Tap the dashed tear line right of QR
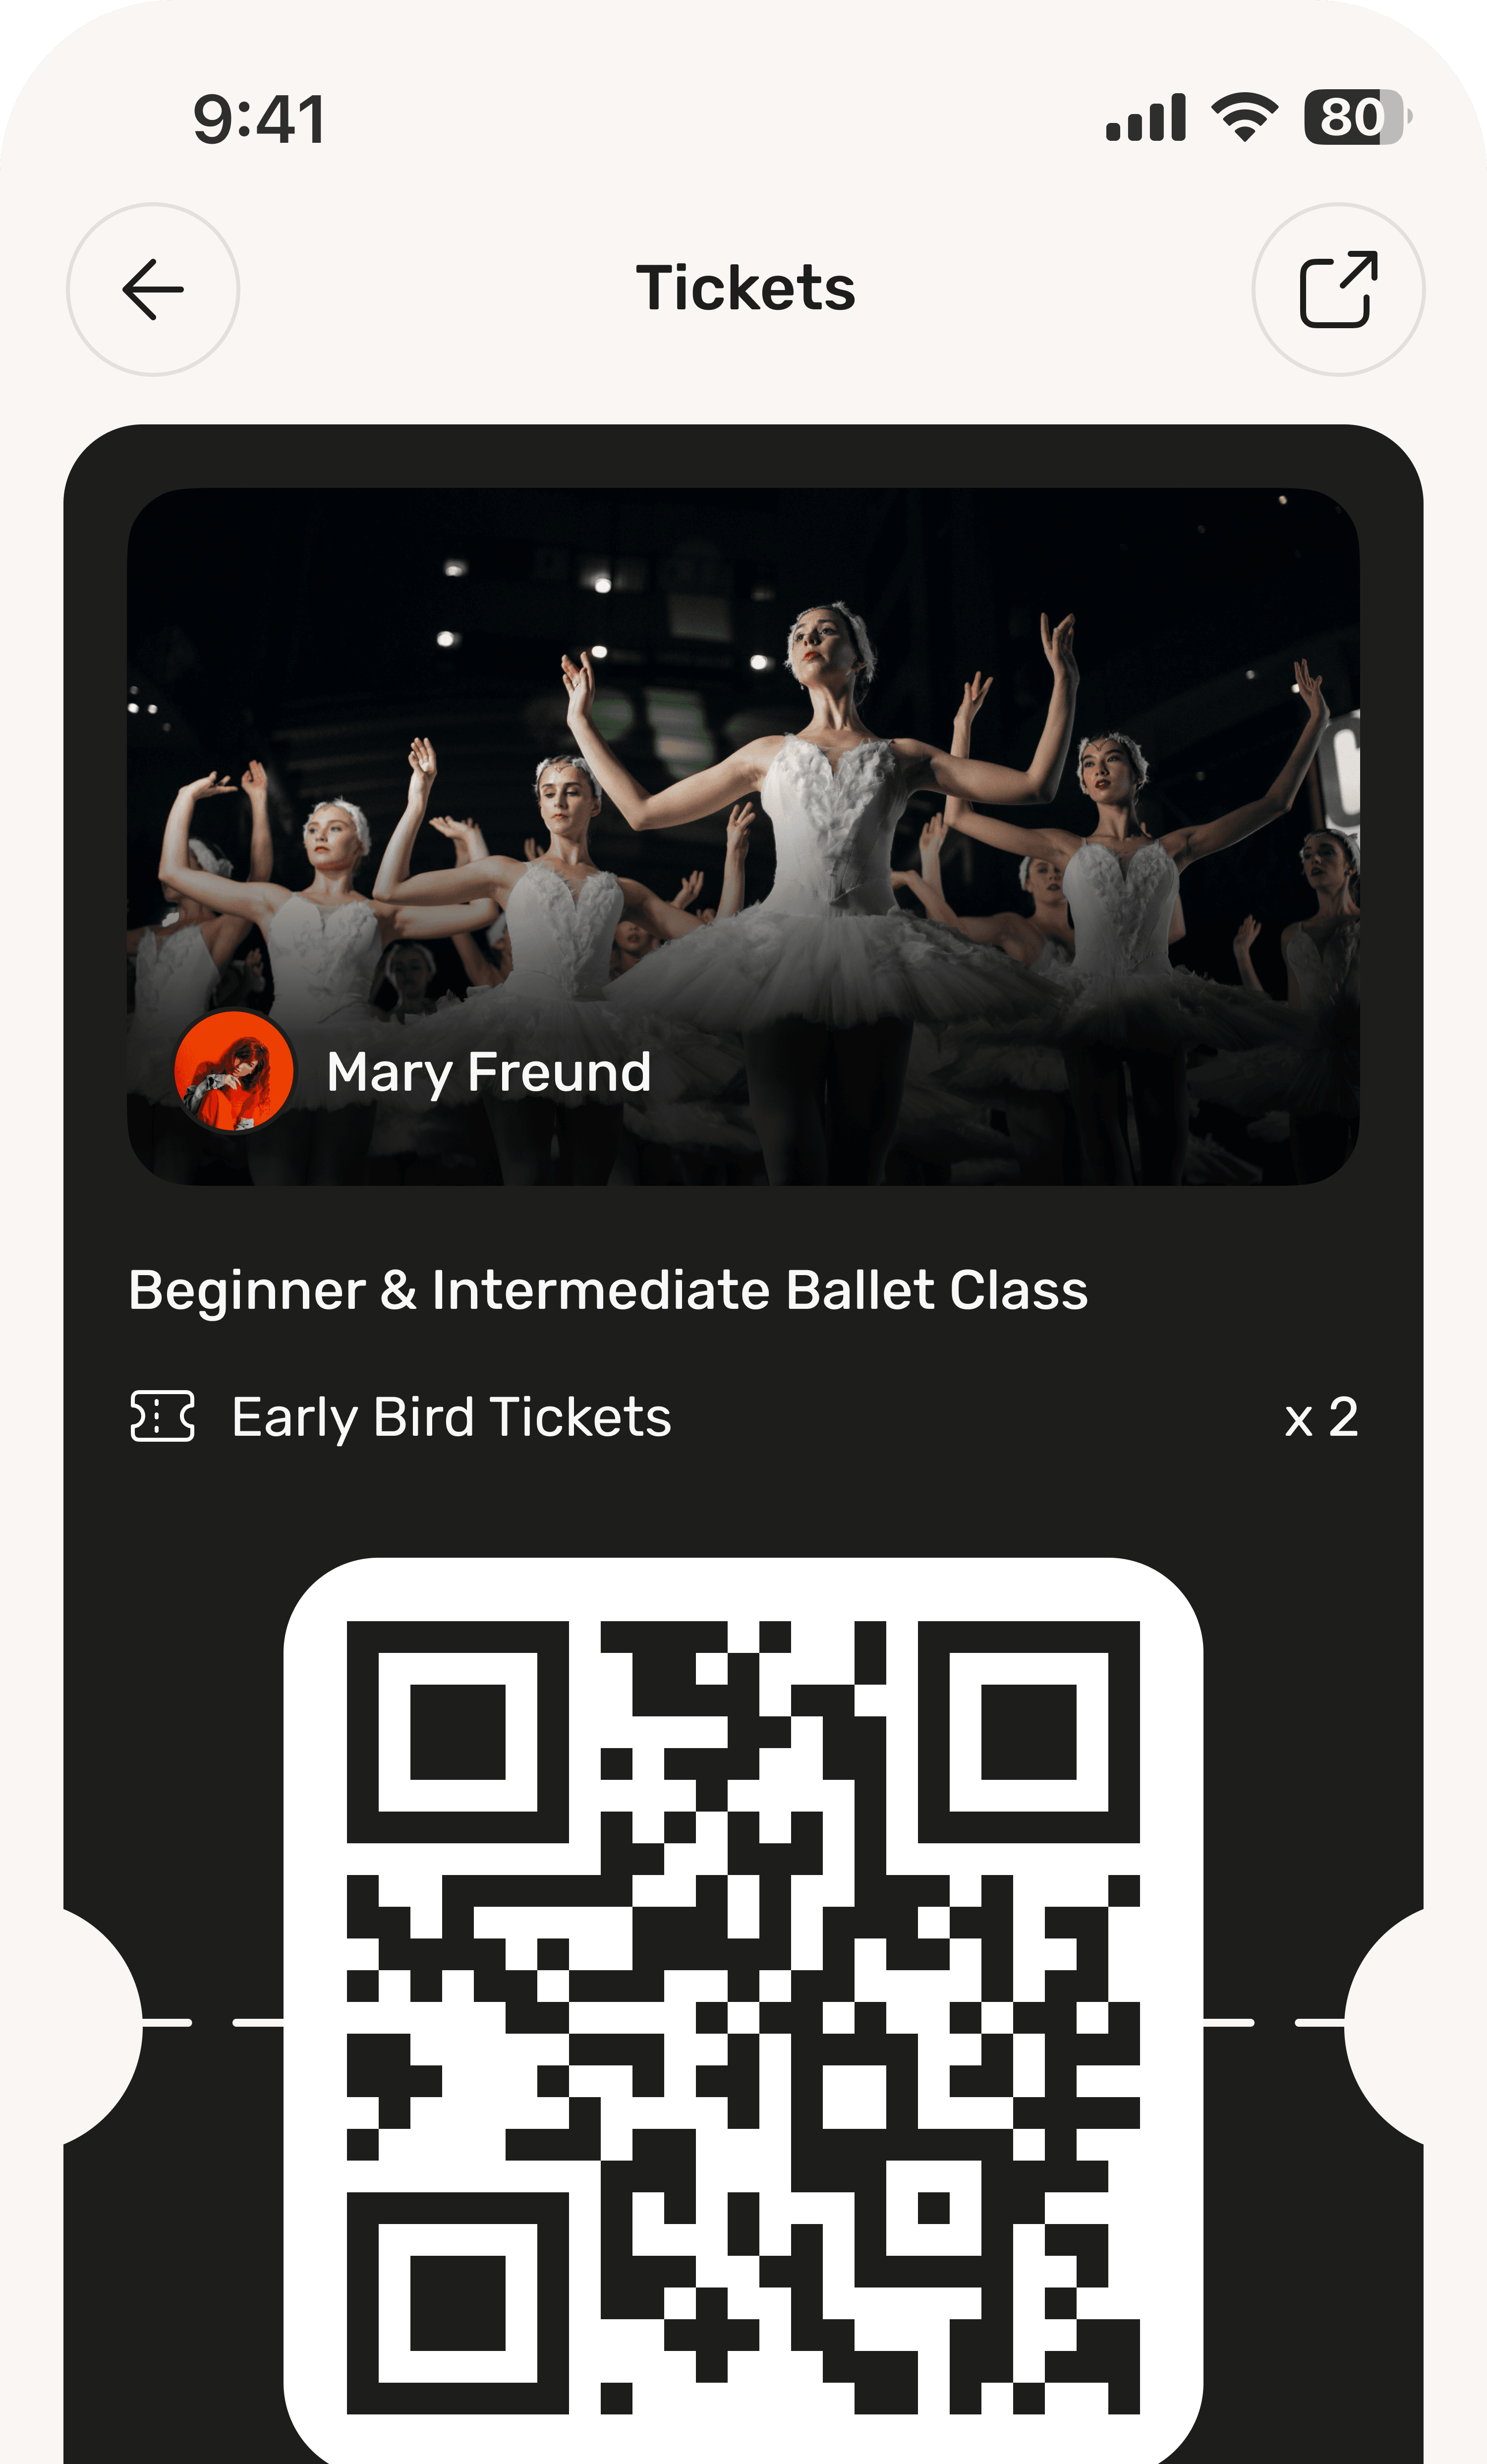This screenshot has width=1487, height=2464. tap(1274, 2022)
